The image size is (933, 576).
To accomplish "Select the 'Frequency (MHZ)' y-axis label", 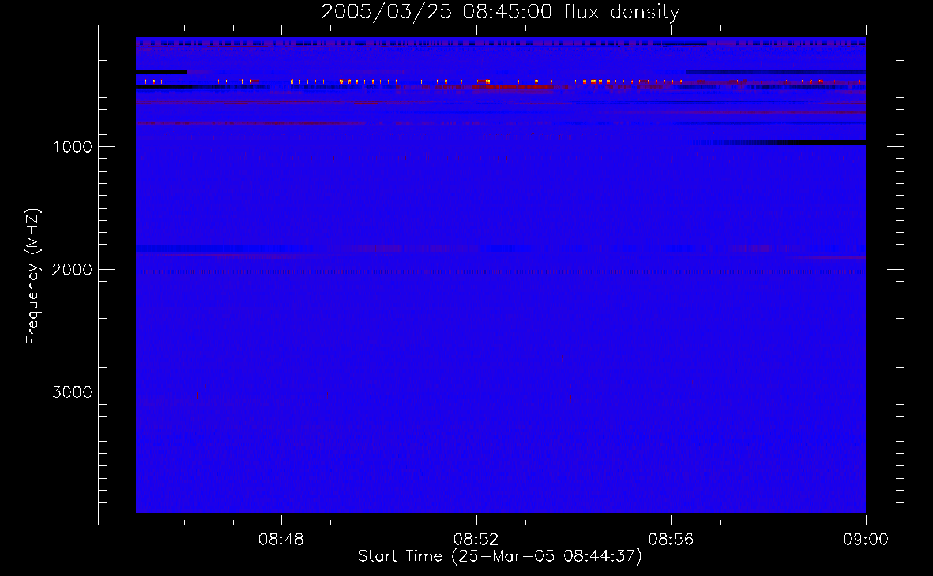I will point(33,276).
